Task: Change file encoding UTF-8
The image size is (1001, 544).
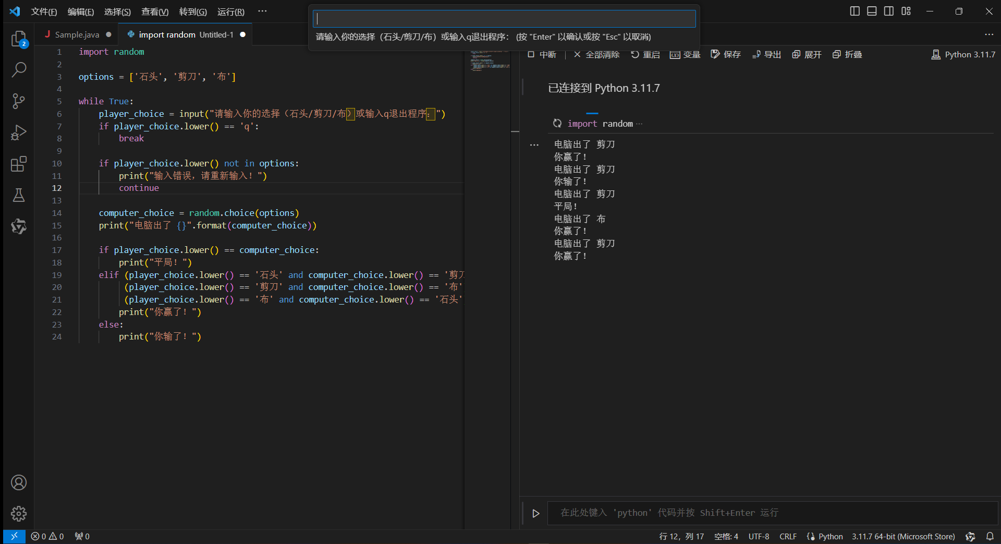Action: click(759, 536)
